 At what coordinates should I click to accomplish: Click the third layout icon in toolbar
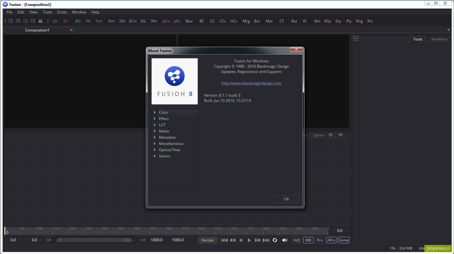coord(26,21)
